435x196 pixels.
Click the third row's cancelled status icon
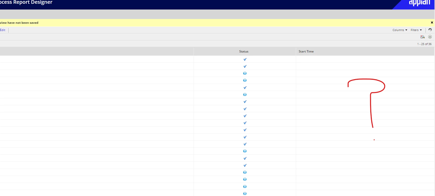[245, 73]
